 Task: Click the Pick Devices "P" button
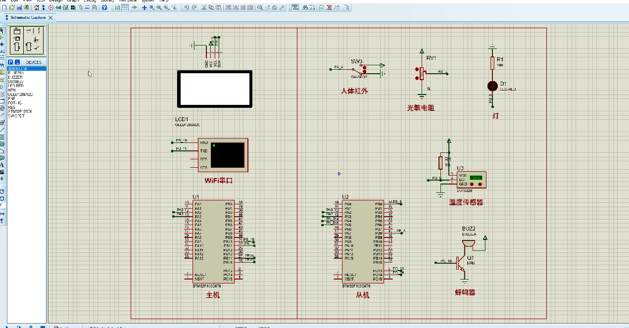click(x=10, y=62)
